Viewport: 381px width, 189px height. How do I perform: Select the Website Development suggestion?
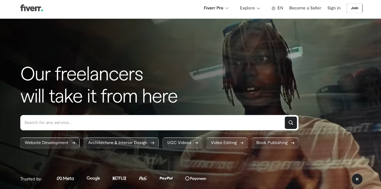(50, 143)
